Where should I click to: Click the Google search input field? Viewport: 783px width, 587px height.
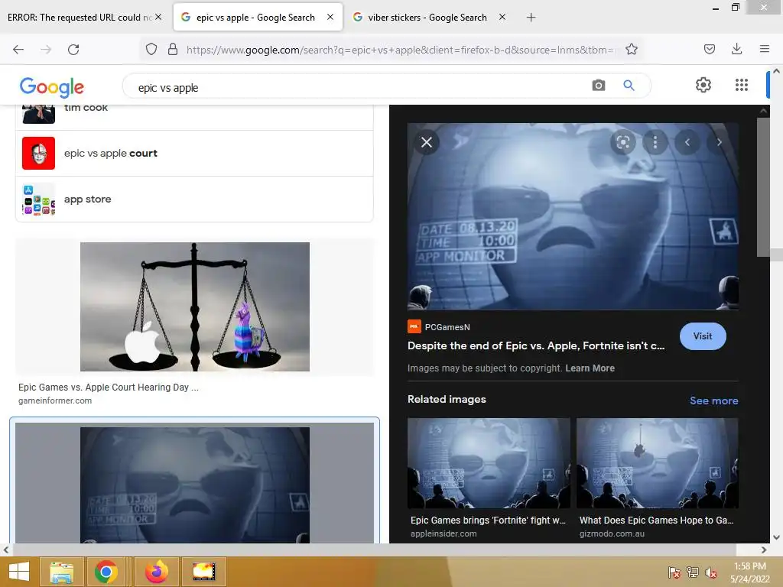(359, 87)
